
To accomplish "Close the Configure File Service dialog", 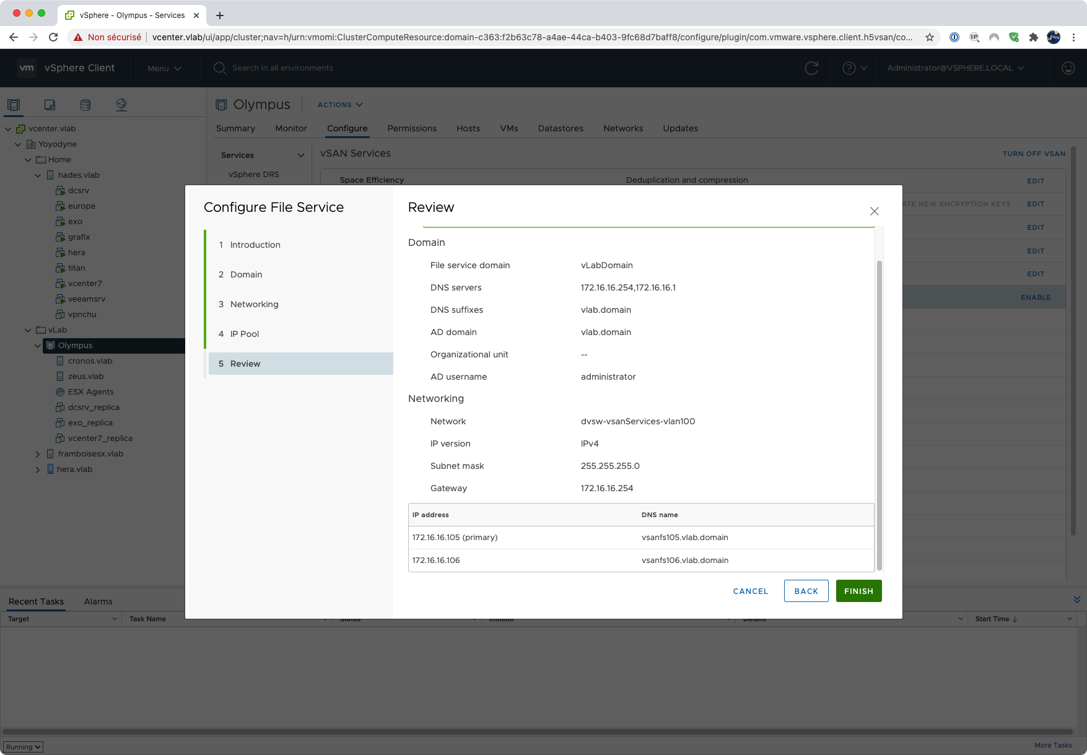I will 874,211.
